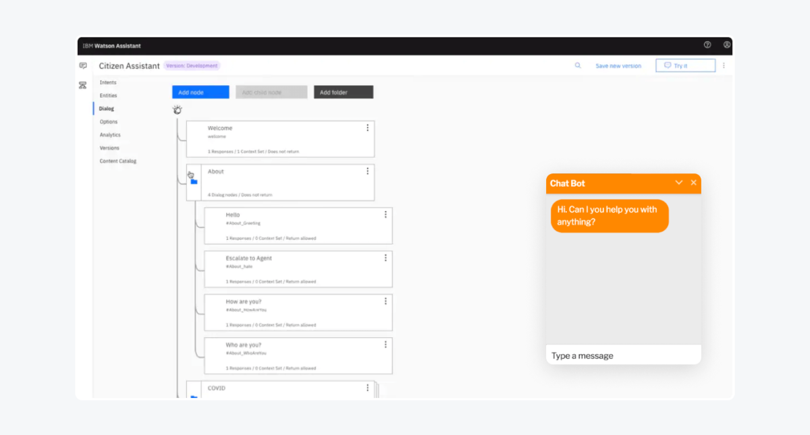The image size is (810, 435).
Task: Open the Welcome node three-dot menu
Action: (367, 127)
